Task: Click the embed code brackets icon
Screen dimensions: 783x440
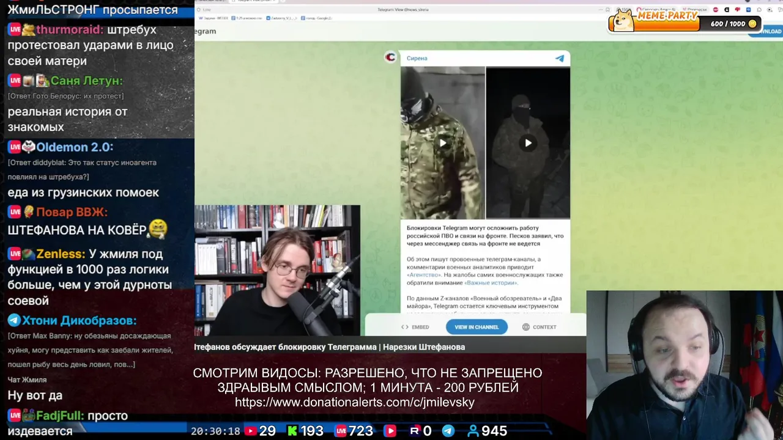Action: tap(404, 327)
